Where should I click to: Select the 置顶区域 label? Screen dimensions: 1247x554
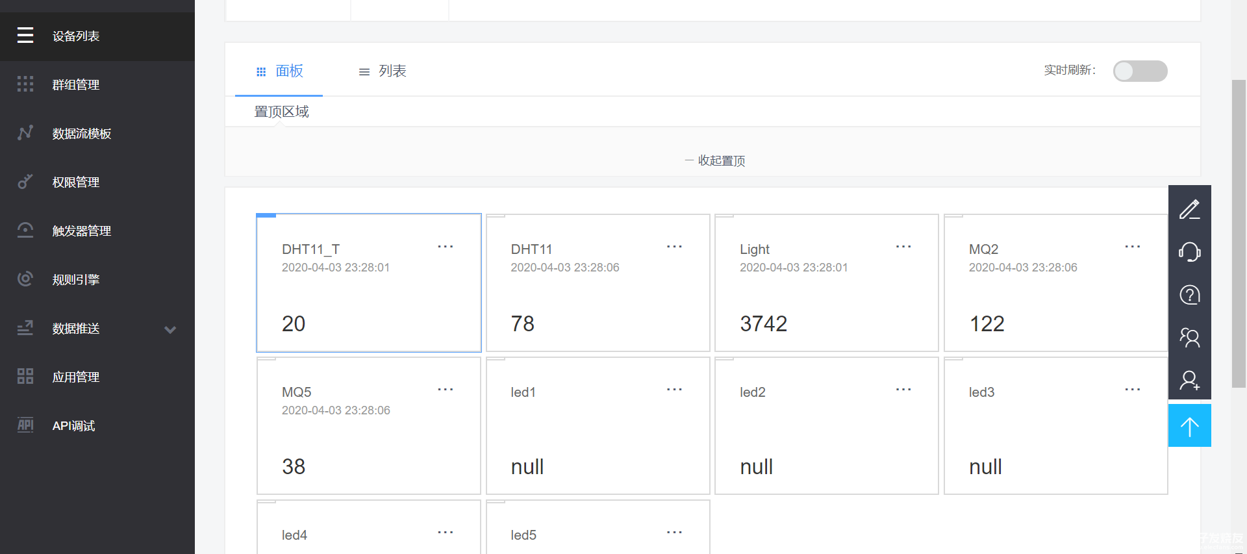coord(281,112)
